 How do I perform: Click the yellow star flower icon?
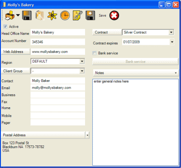point(52,15)
